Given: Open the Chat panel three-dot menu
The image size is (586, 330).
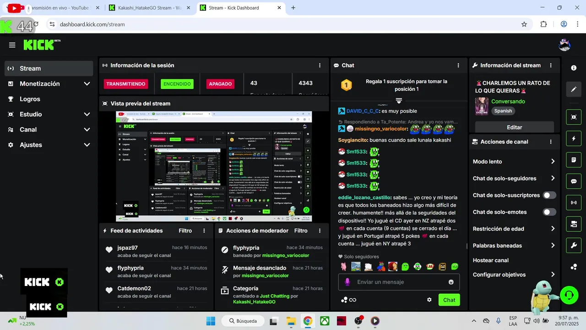Looking at the screenshot, I should [458, 66].
